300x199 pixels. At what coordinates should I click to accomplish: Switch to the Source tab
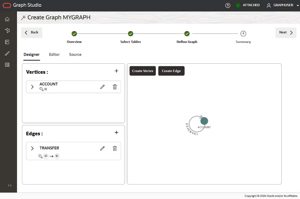click(x=75, y=54)
